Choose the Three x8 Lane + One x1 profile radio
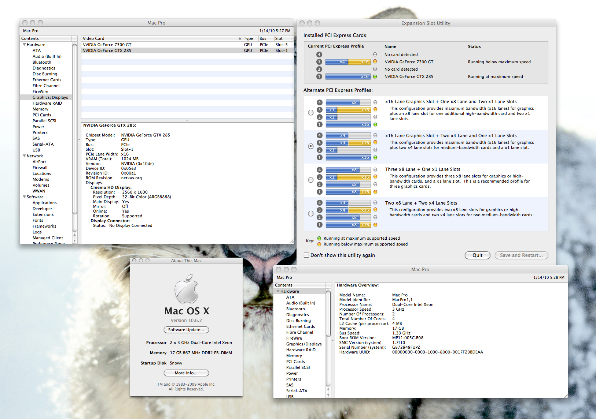 pos(311,180)
